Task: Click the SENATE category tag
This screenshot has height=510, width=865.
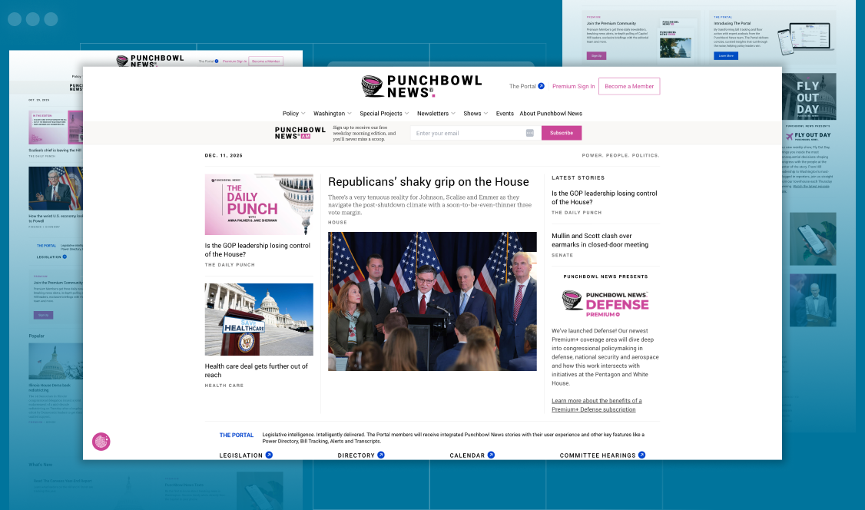Action: (x=562, y=255)
